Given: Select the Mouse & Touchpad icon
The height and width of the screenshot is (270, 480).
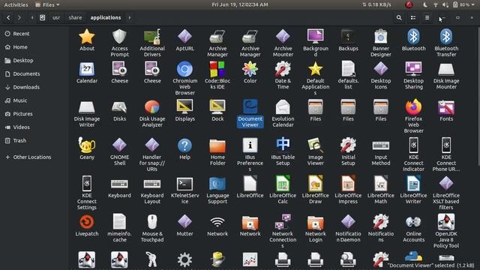Looking at the screenshot, I should click(152, 222).
